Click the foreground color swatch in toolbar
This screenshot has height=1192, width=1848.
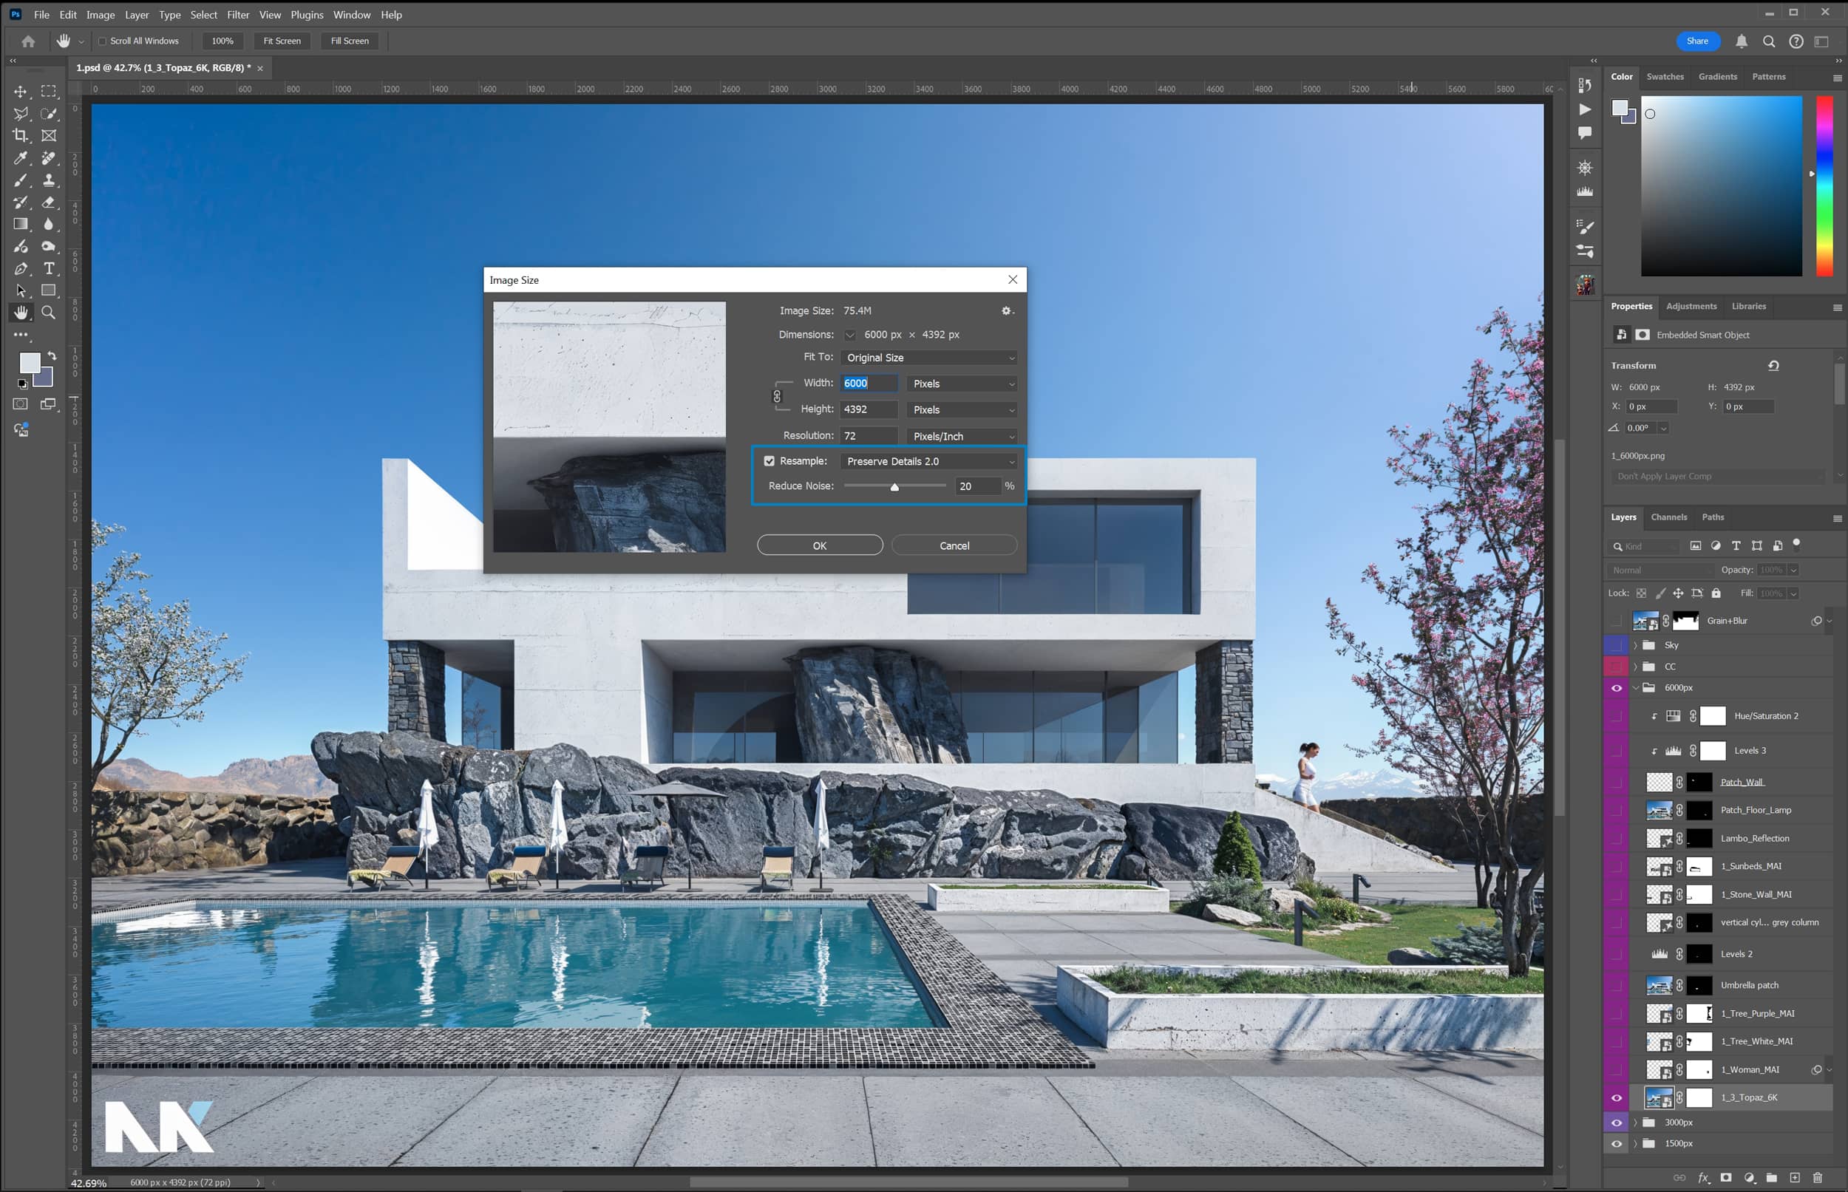point(30,362)
